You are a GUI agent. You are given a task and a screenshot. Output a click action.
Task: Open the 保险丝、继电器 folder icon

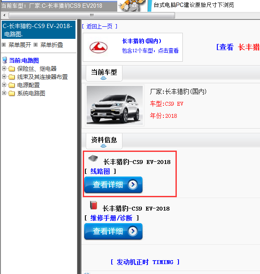12,69
